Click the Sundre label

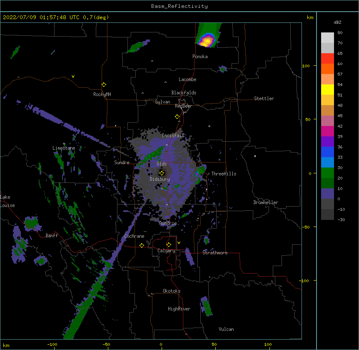[122, 163]
